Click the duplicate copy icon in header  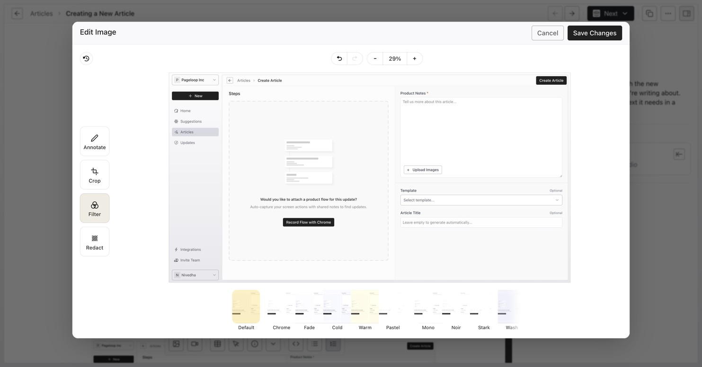[x=649, y=13]
